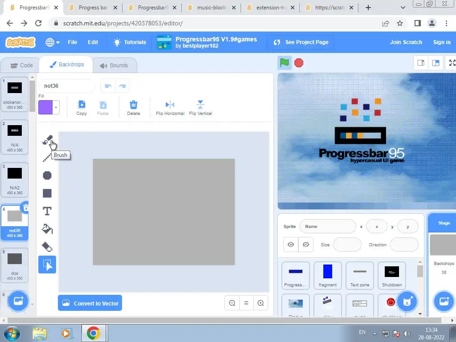Reset canvas zoom to default
Screen dimensions: 456x342
tap(246, 303)
